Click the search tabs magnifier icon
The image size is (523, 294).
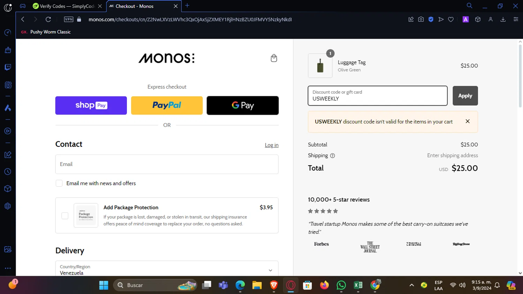click(469, 6)
